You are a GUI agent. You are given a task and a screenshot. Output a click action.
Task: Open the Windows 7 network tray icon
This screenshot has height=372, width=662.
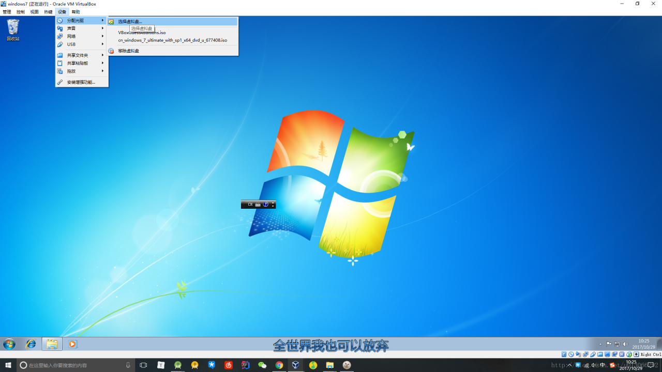[x=617, y=344]
